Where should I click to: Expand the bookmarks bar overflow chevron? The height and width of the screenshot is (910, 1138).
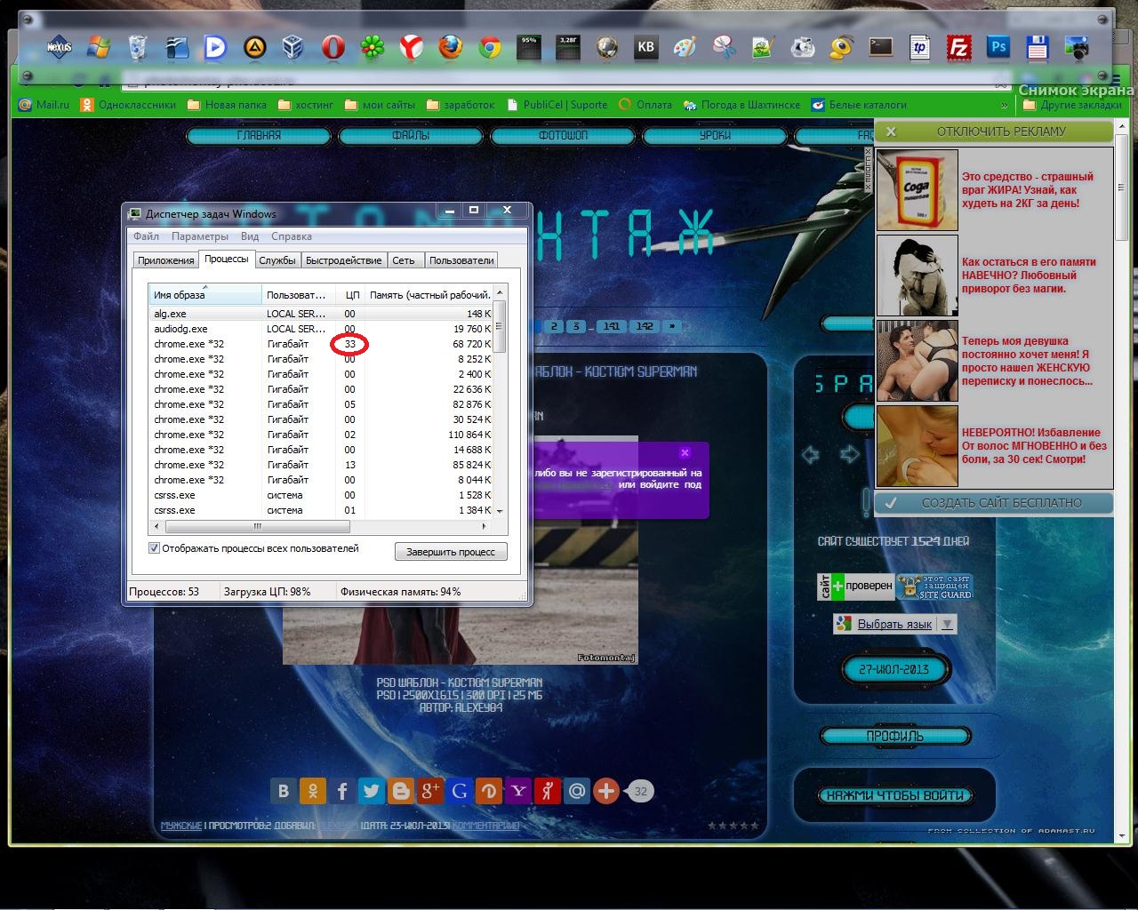1005,105
